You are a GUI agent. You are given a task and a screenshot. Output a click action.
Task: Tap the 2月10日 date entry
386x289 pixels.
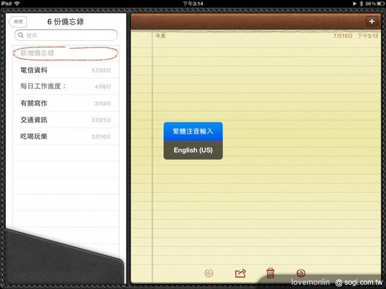pos(101,137)
